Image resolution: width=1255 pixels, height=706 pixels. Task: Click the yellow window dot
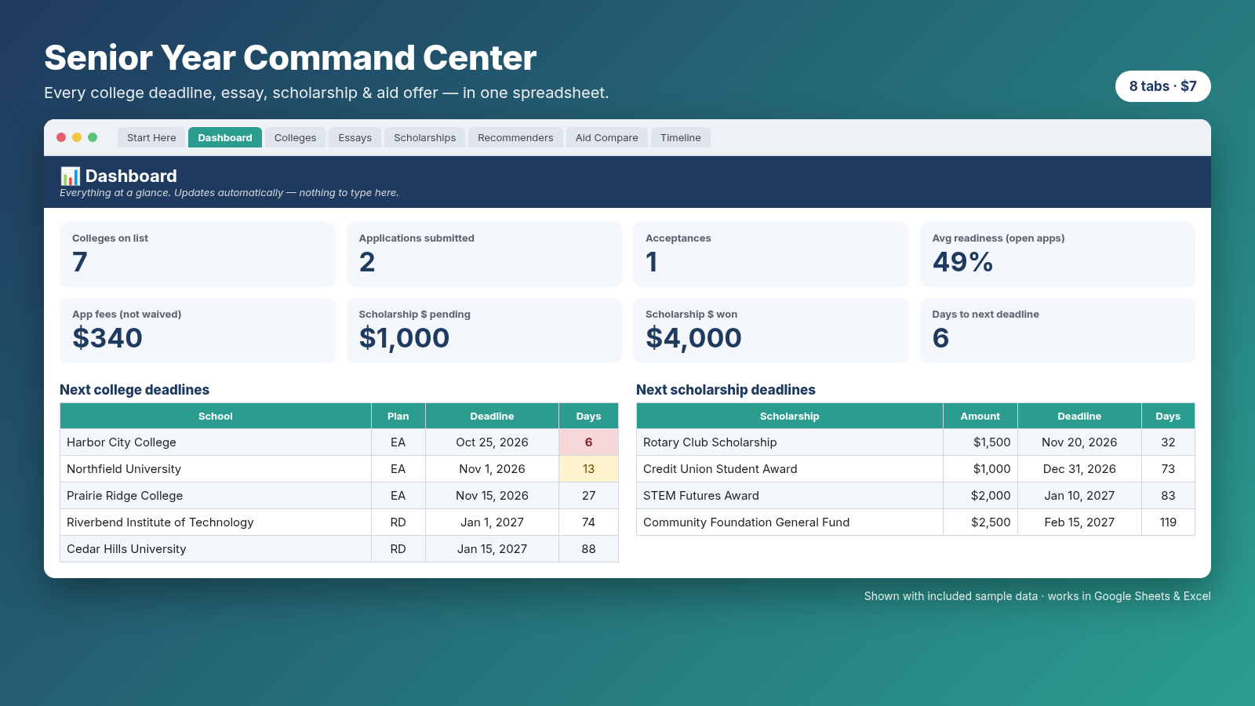(77, 137)
